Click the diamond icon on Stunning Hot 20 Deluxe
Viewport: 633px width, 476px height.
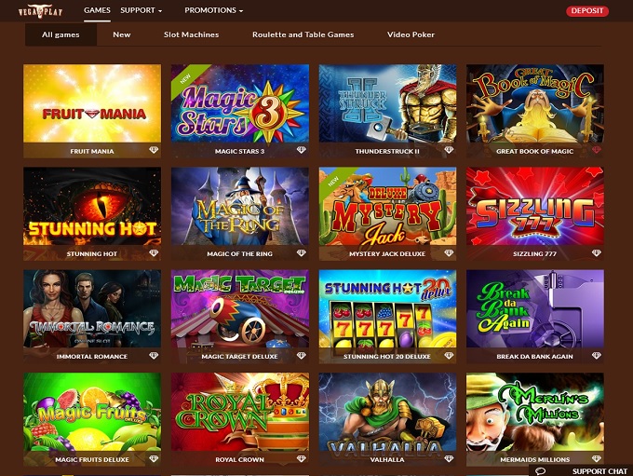(449, 356)
